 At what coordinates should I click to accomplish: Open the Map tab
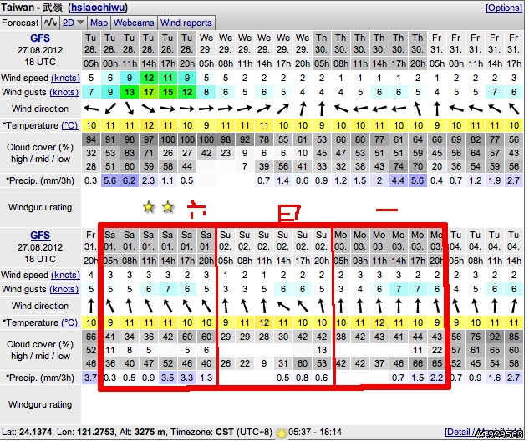[99, 23]
